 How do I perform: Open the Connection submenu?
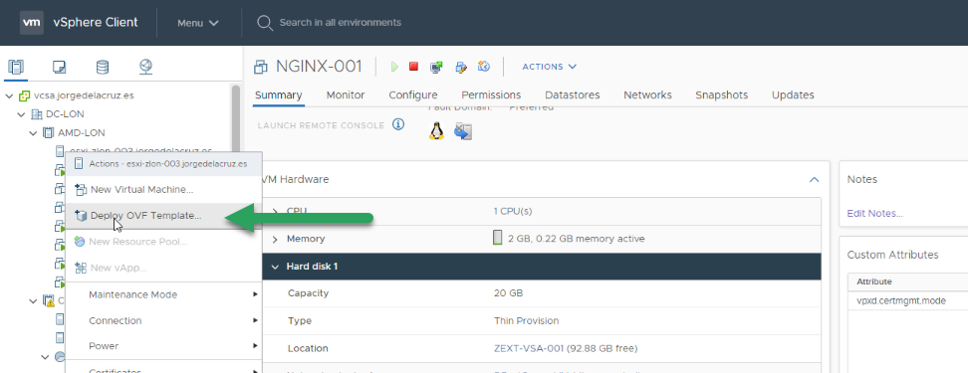tap(163, 320)
